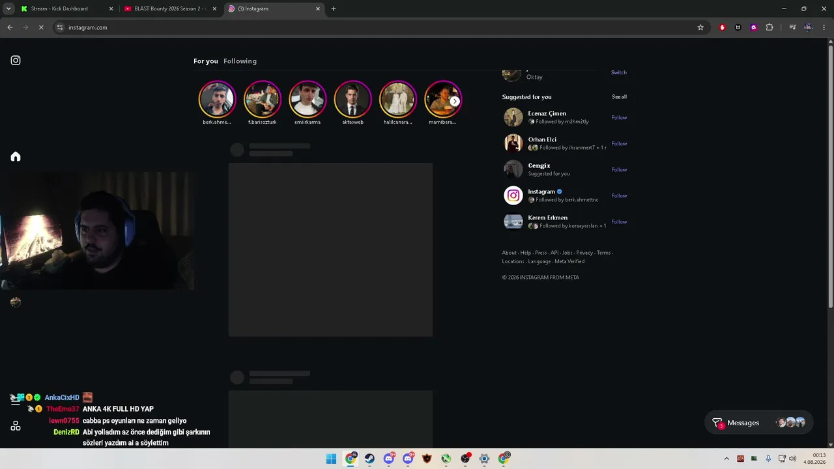Open the Chrome profile avatar
Image resolution: width=834 pixels, height=469 pixels.
pyautogui.click(x=809, y=27)
